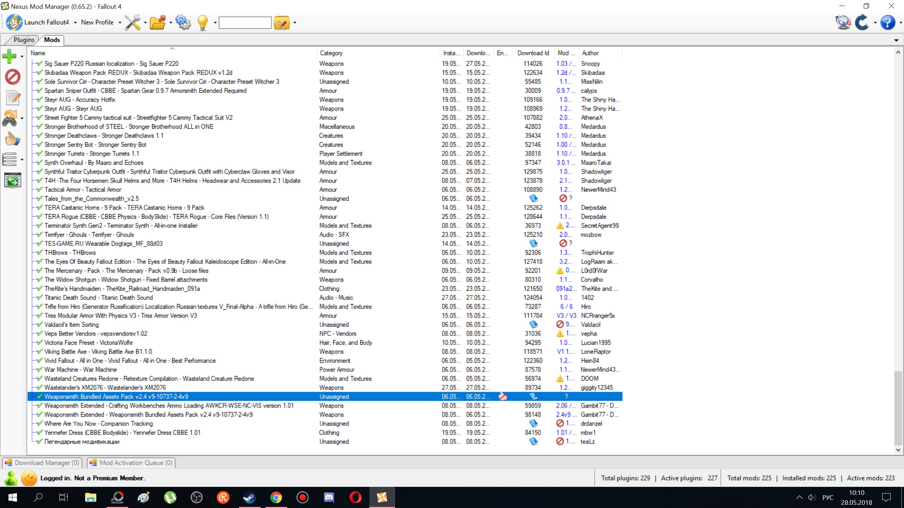The image size is (904, 508).
Task: Toggle checkmark for Viking Battle Axe mod
Action: click(x=40, y=351)
